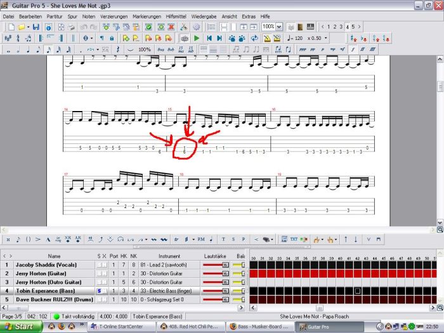This screenshot has width=444, height=333.
Task: Start playback with the green play button
Action: pos(197,38)
